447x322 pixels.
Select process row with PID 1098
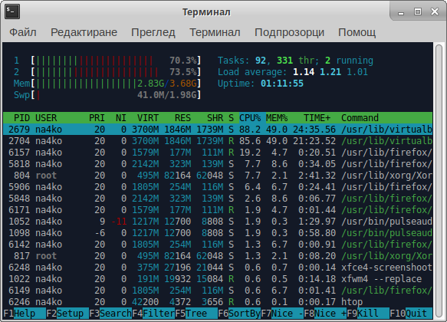coord(218,233)
